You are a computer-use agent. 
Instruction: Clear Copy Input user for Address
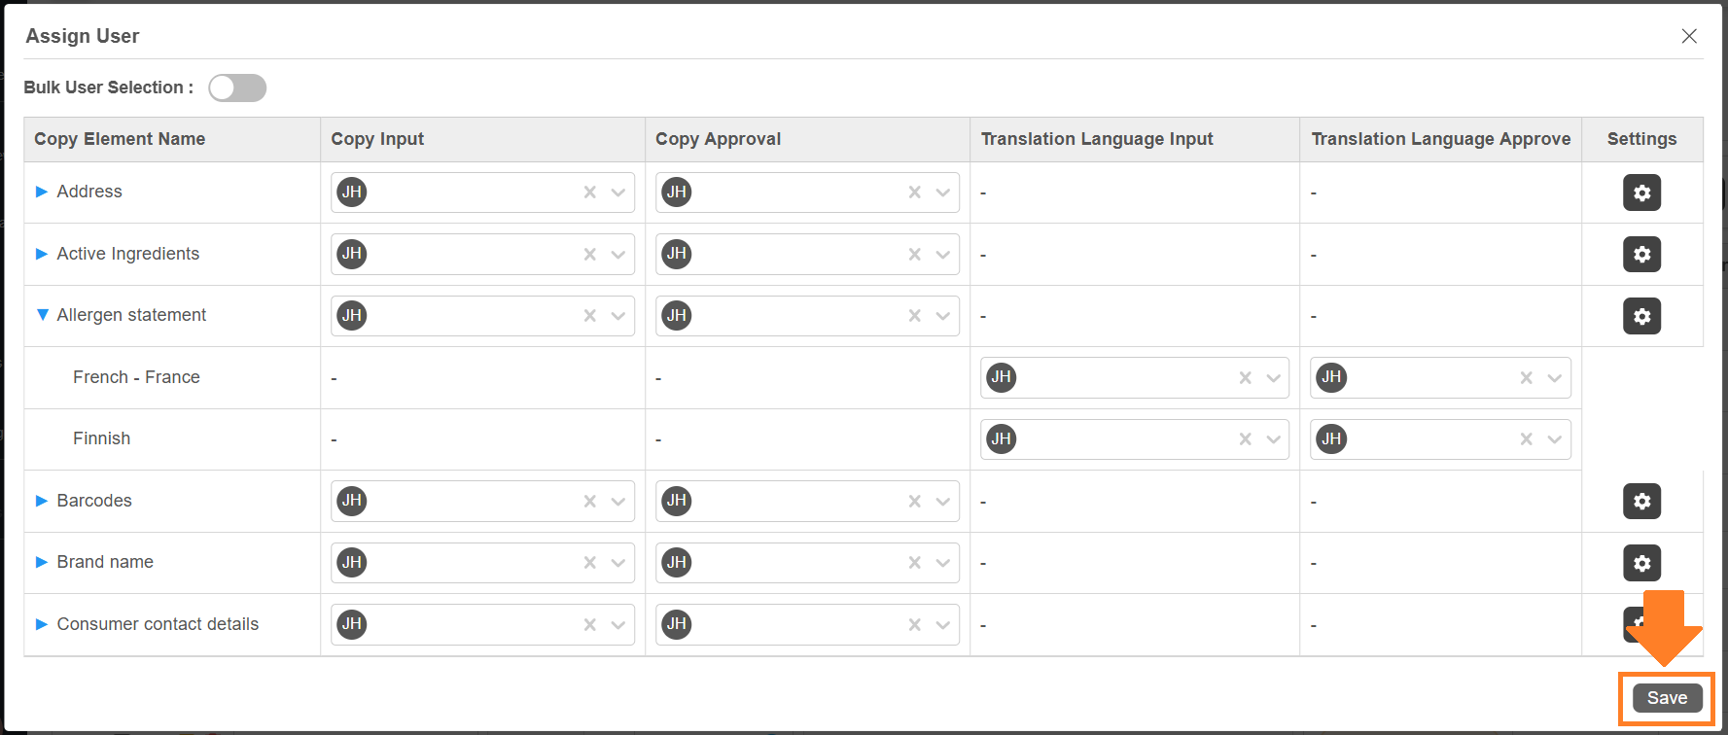click(x=589, y=192)
